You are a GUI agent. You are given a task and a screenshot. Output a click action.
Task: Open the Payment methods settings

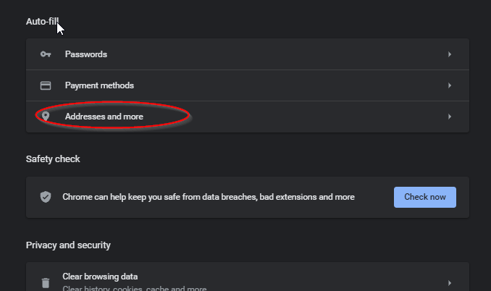pos(248,85)
